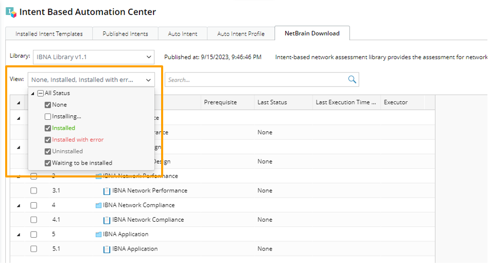Uncheck the Installed with error filter
Viewport: 490px width, 268px height.
48,140
